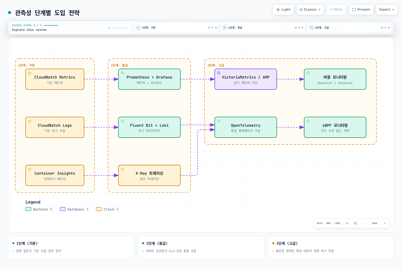Click the cloud icon on CloudWatch Metrics node
Image resolution: width=402 pixels, height=271 pixels.
30,73
